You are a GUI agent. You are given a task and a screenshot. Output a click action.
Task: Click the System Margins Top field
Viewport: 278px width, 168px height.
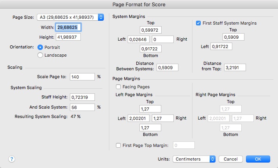coord(150,30)
